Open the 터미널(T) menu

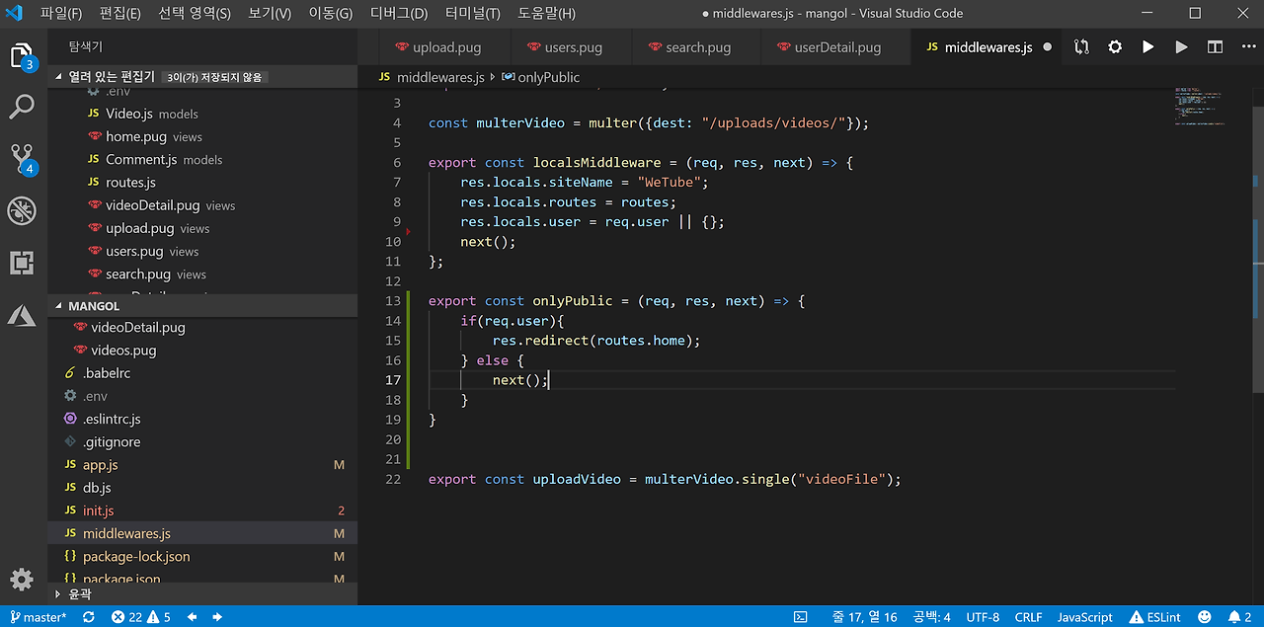472,13
